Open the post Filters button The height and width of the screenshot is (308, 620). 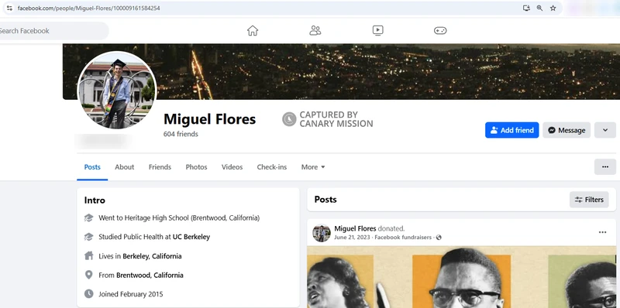[589, 200]
